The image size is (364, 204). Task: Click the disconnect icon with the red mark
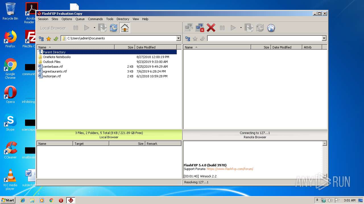point(200,28)
